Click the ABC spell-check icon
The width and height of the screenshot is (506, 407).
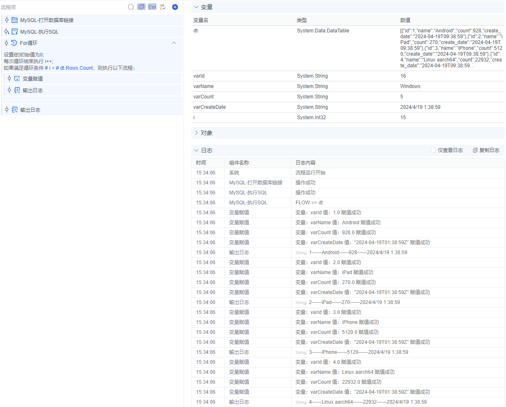pos(163,7)
